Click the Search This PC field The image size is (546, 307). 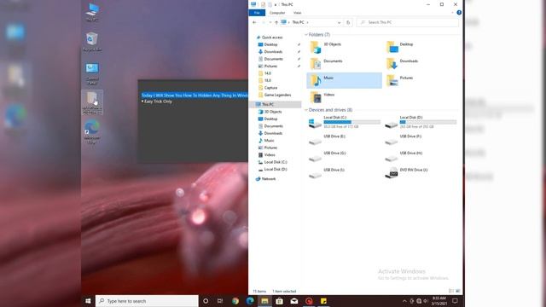[x=408, y=22]
